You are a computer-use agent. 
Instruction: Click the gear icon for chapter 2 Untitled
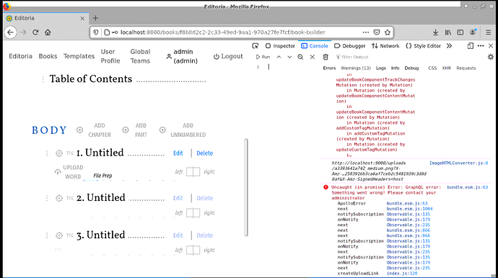tap(59, 198)
